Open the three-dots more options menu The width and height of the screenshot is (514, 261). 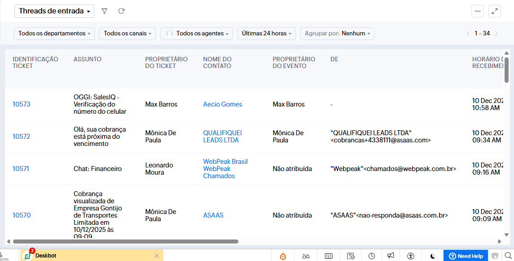[x=478, y=11]
